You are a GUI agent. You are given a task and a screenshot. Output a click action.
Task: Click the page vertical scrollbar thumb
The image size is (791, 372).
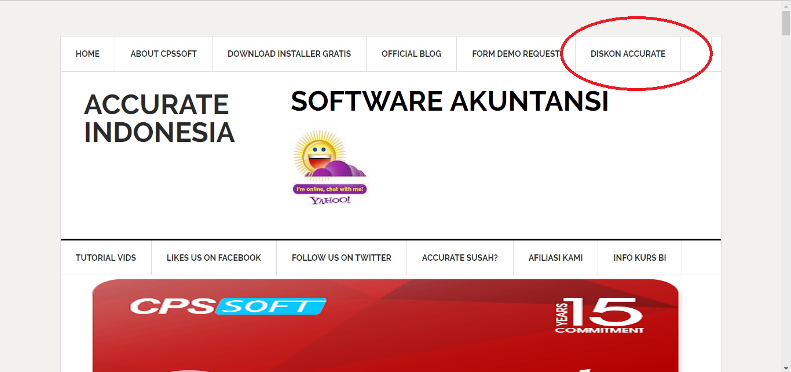[786, 23]
